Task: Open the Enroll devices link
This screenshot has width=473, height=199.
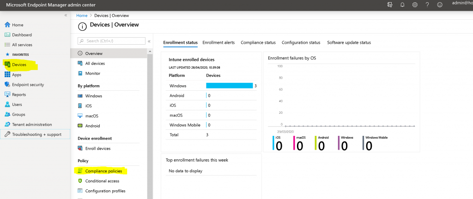Action: 98,148
